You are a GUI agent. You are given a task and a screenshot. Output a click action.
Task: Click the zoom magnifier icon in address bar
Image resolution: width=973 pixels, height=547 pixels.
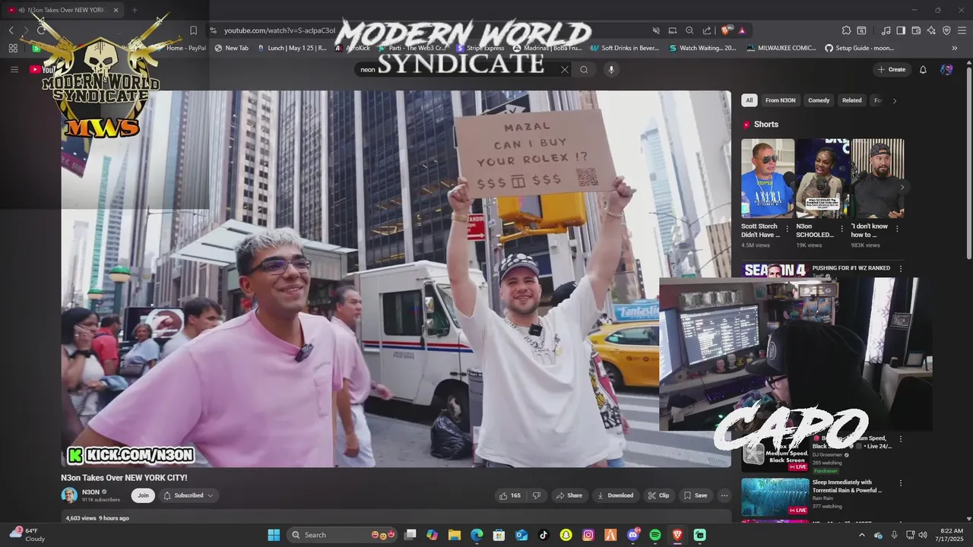689,30
